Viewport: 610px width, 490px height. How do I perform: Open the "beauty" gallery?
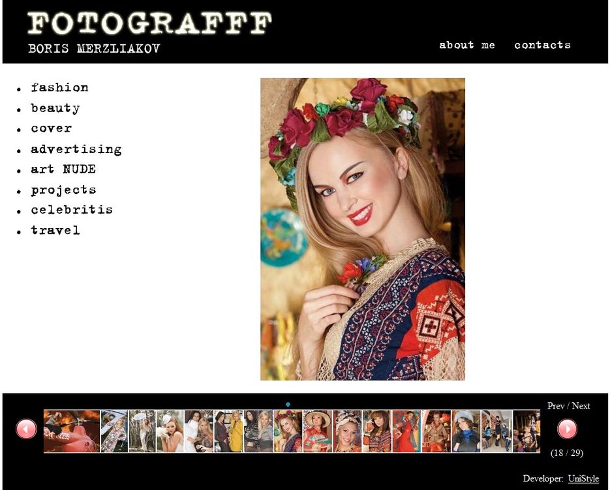pos(55,108)
